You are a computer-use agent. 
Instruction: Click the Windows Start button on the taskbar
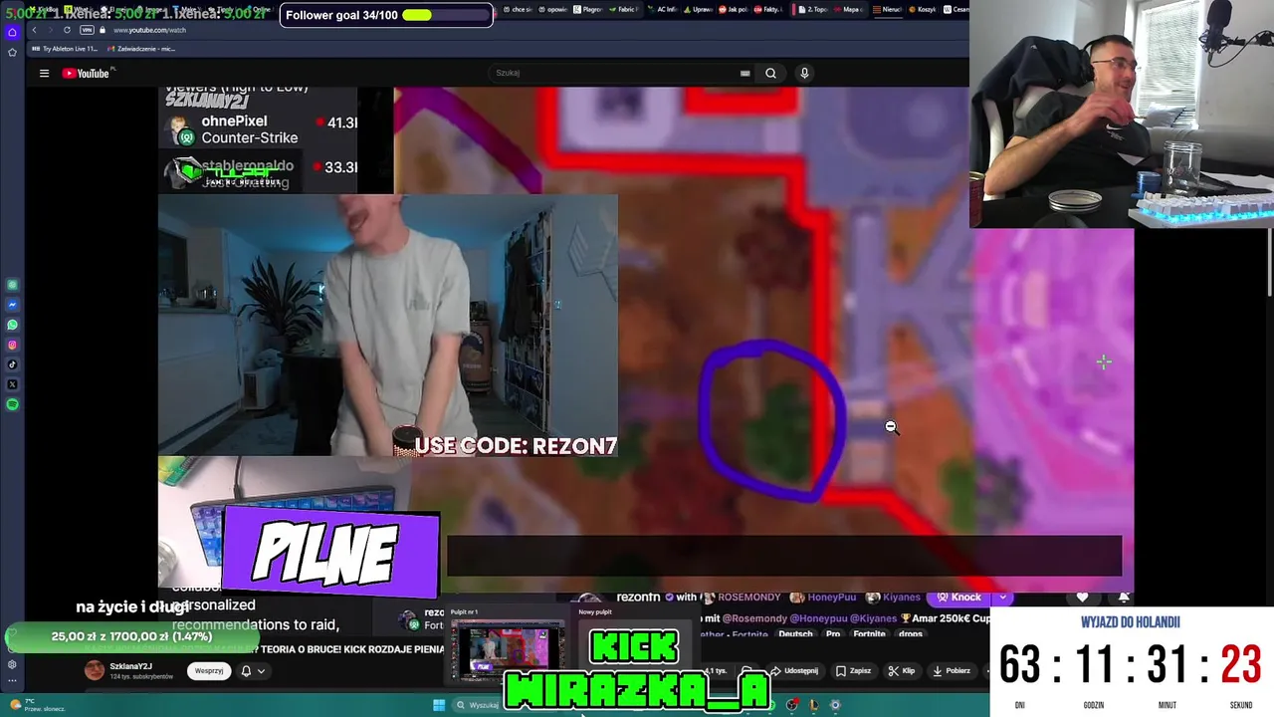point(439,705)
